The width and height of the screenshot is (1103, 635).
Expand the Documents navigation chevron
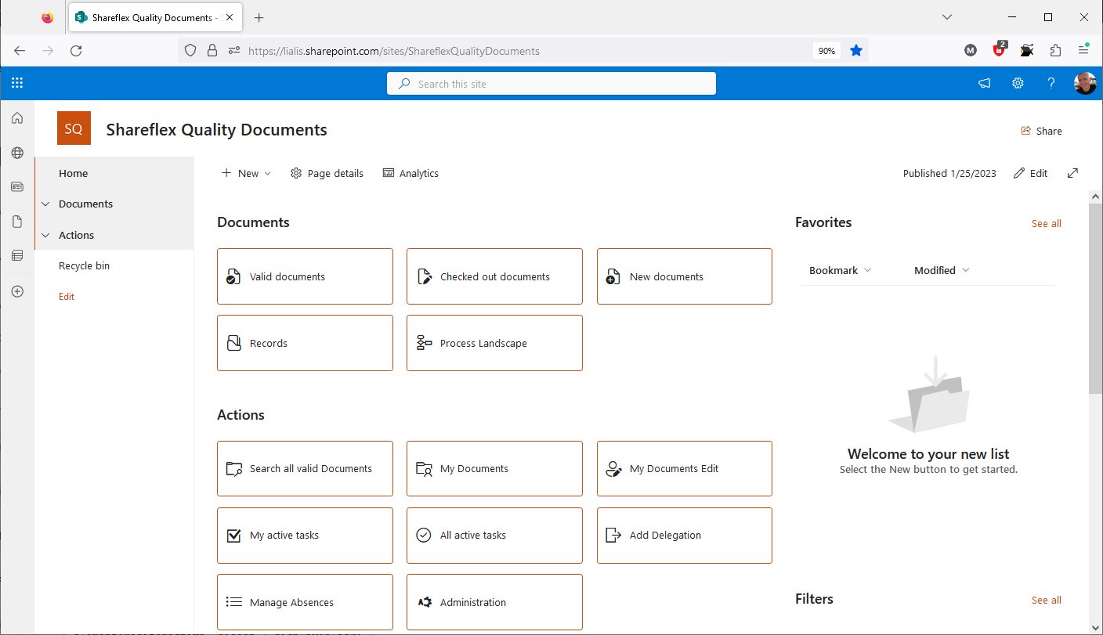point(45,204)
